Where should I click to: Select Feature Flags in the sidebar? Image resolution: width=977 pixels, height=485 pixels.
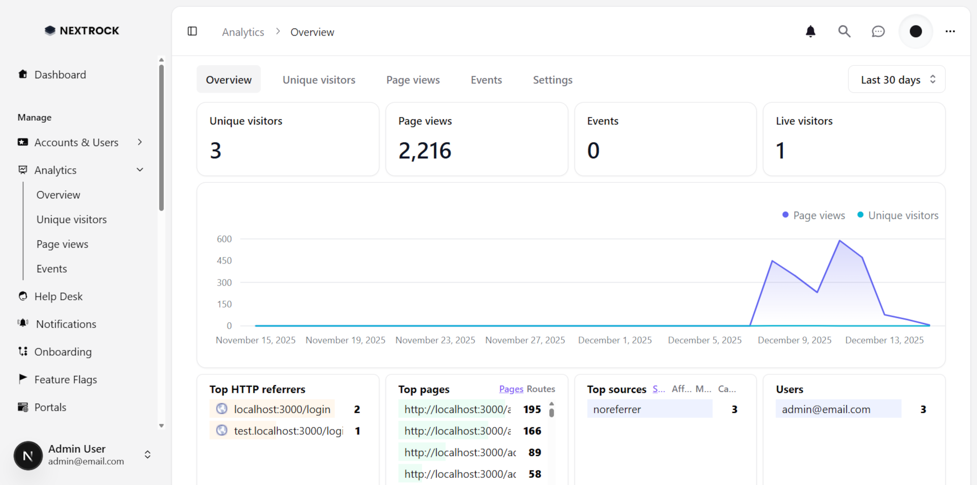(x=65, y=379)
